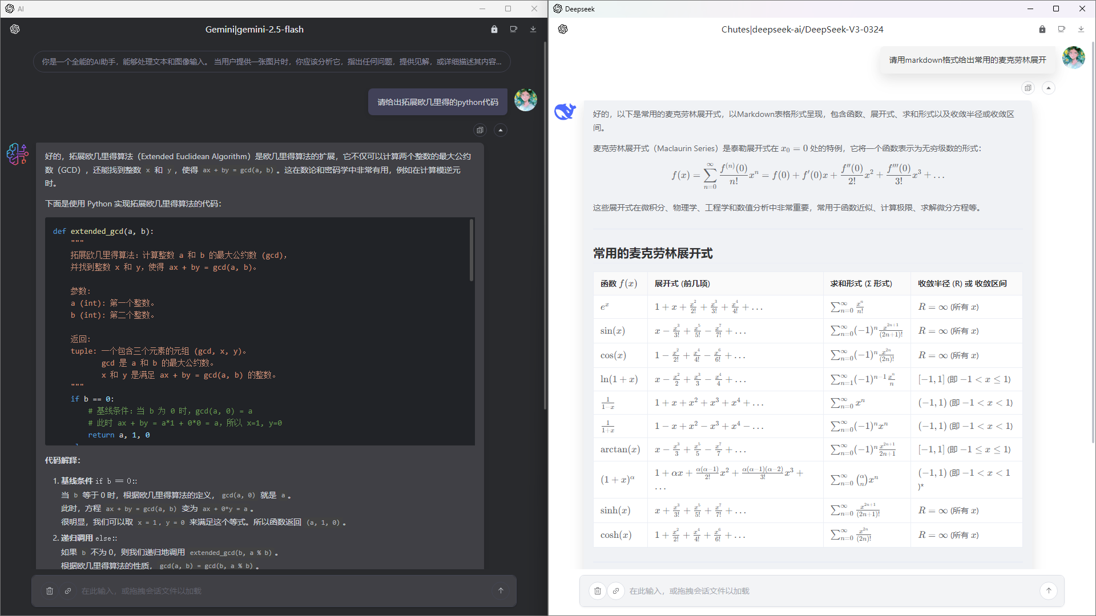Click the Gemini|gemini-2.5-flash model title
Screen dimensions: 1096x616
255,29
